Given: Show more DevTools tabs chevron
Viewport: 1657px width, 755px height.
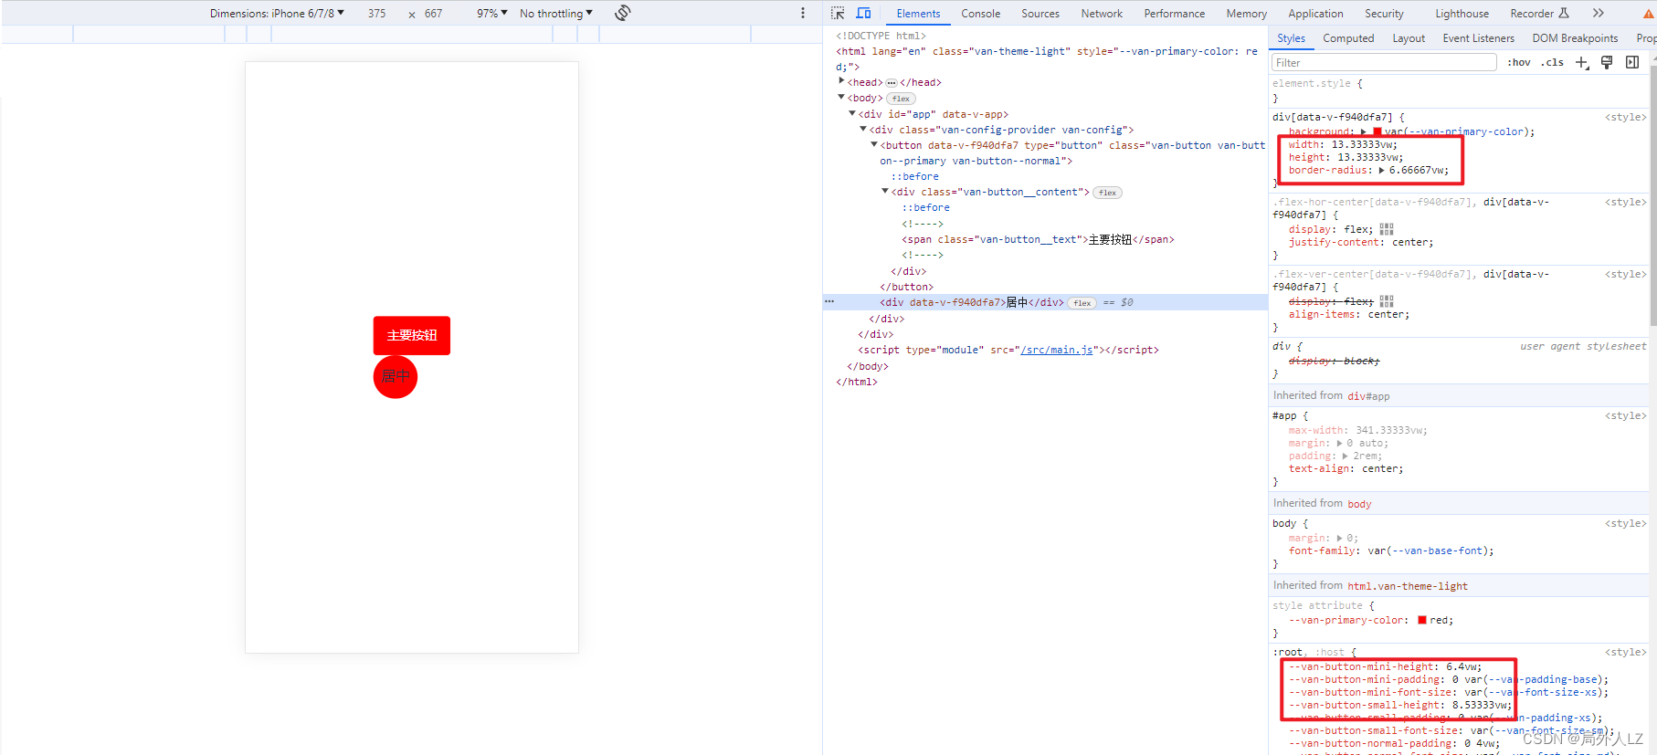Looking at the screenshot, I should pyautogui.click(x=1598, y=13).
